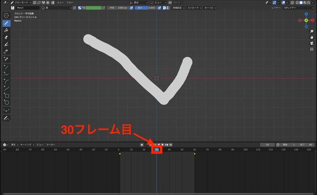Screen dimensions: 317x195
Task: Select the Annotate tool
Action: [x=6, y=118]
